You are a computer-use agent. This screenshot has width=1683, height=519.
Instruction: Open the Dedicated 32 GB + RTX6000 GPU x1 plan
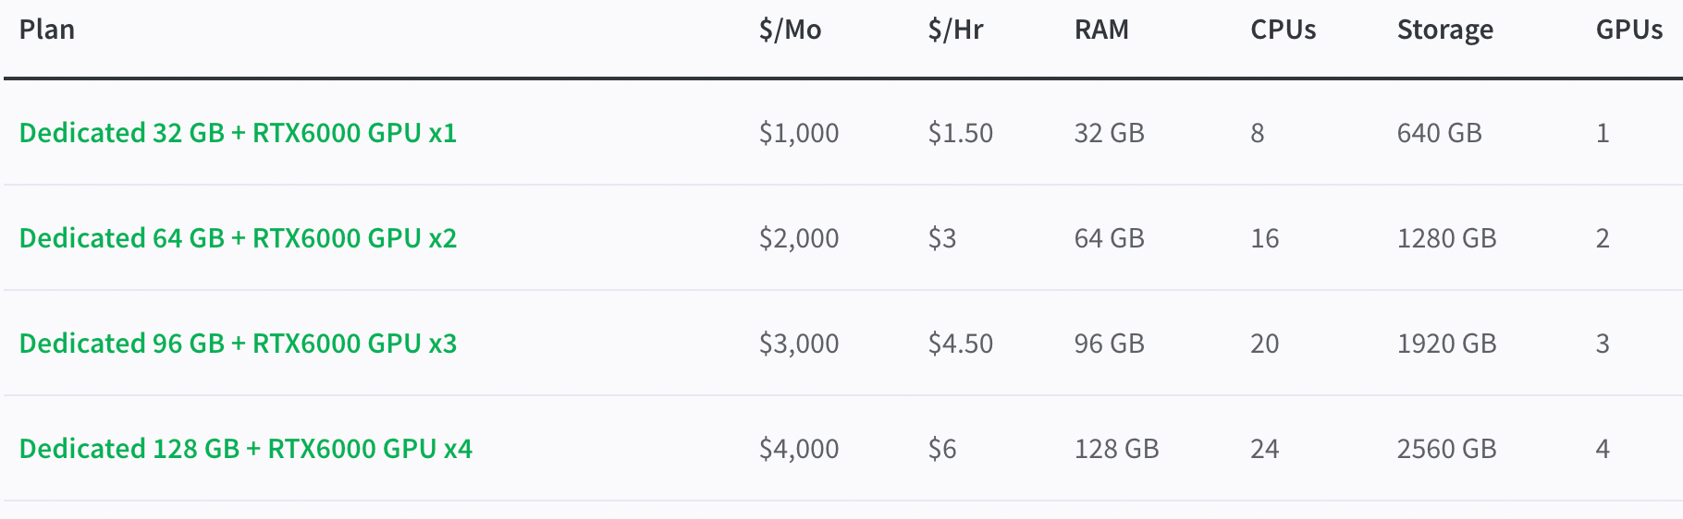click(238, 133)
